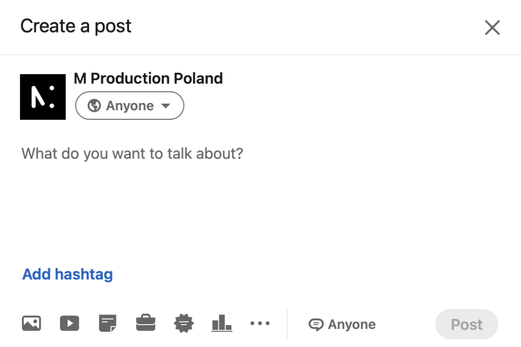Click the speech bubble comment-control icon
Screen dimensions: 521x347
point(316,324)
